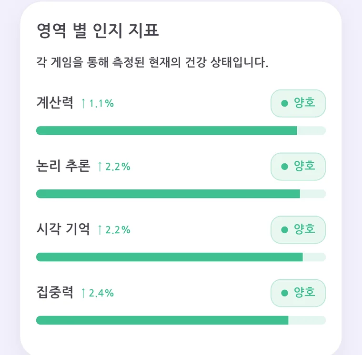The image size is (362, 355).
Task: Click the 계산력 progress bar
Action: [x=181, y=130]
